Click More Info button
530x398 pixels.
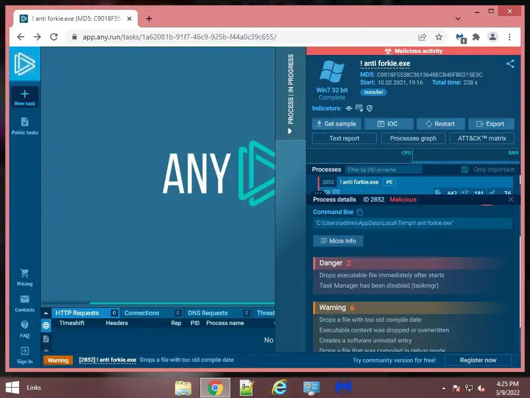click(338, 241)
